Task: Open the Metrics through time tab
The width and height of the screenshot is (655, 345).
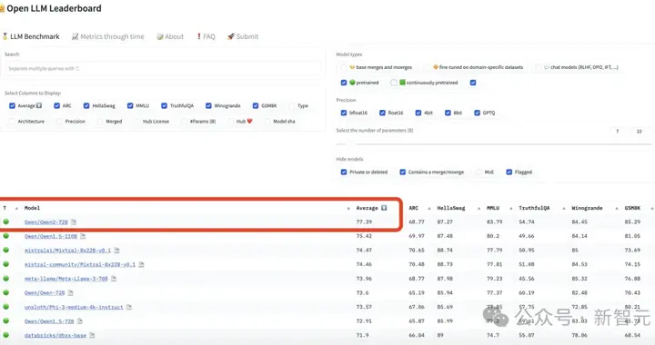Action: click(x=107, y=36)
